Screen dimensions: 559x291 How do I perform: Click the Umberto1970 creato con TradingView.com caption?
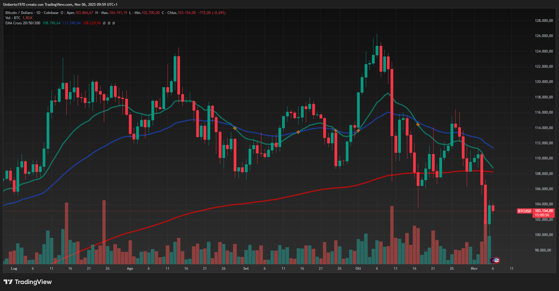click(60, 5)
